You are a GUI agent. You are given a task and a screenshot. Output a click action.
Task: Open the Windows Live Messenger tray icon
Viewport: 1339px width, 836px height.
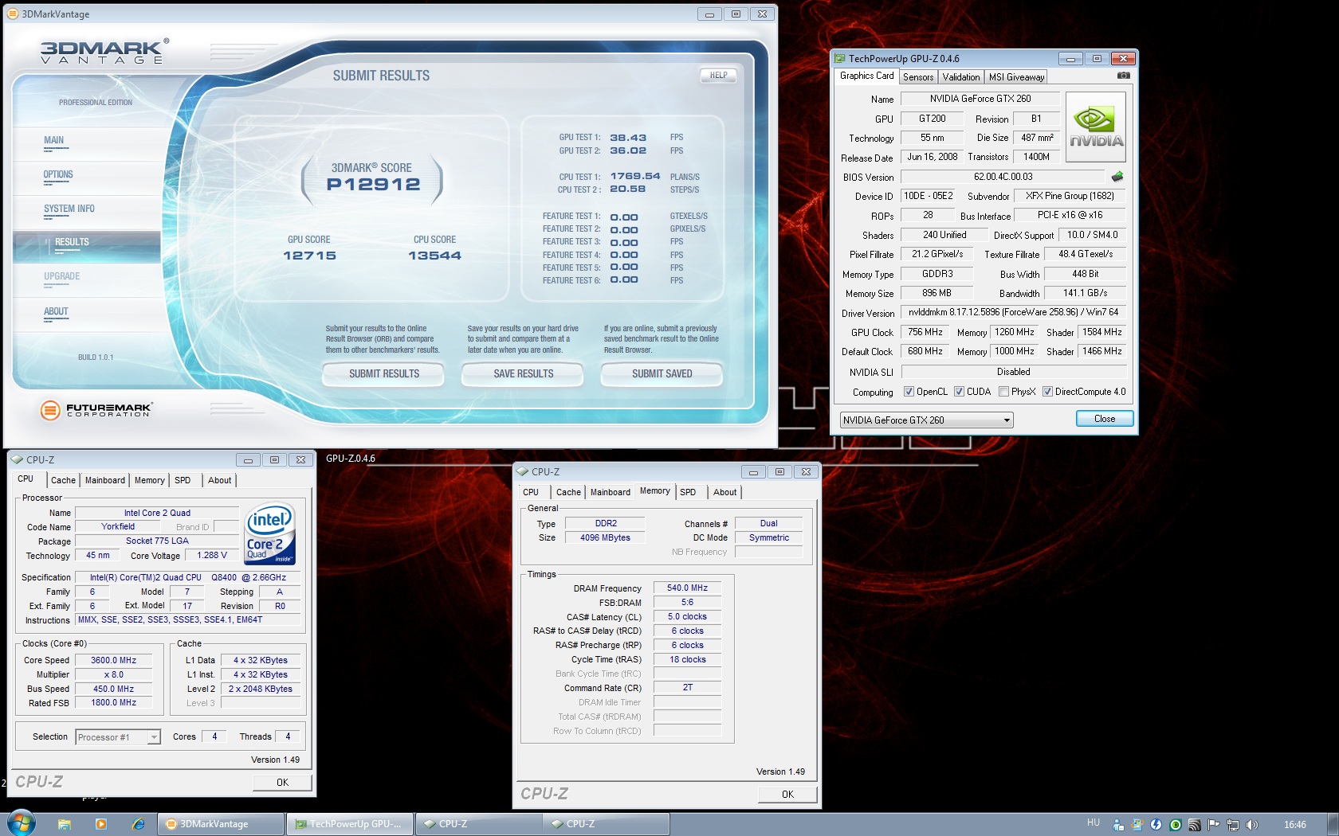tap(1118, 825)
